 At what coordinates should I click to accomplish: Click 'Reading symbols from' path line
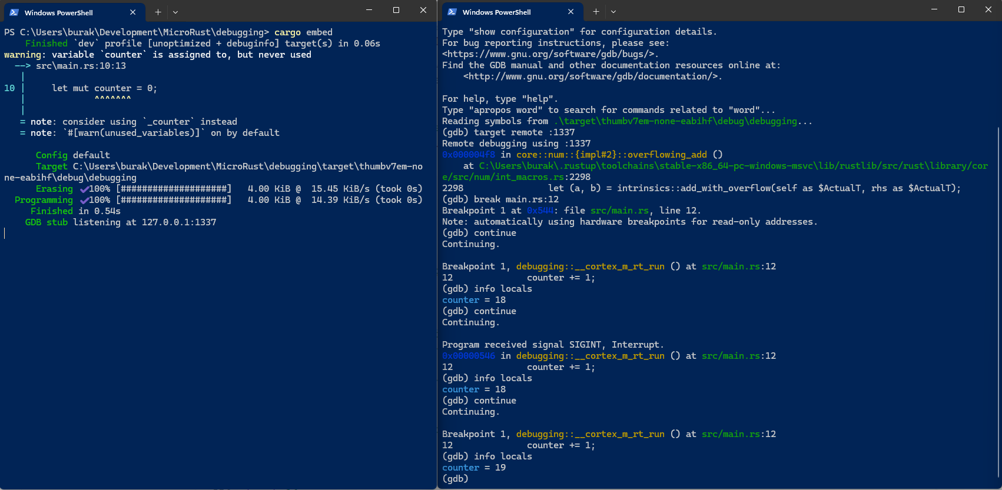click(627, 121)
